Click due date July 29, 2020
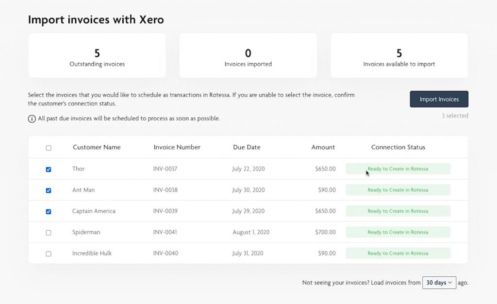Viewport: 497px width, 304px height. pos(248,211)
